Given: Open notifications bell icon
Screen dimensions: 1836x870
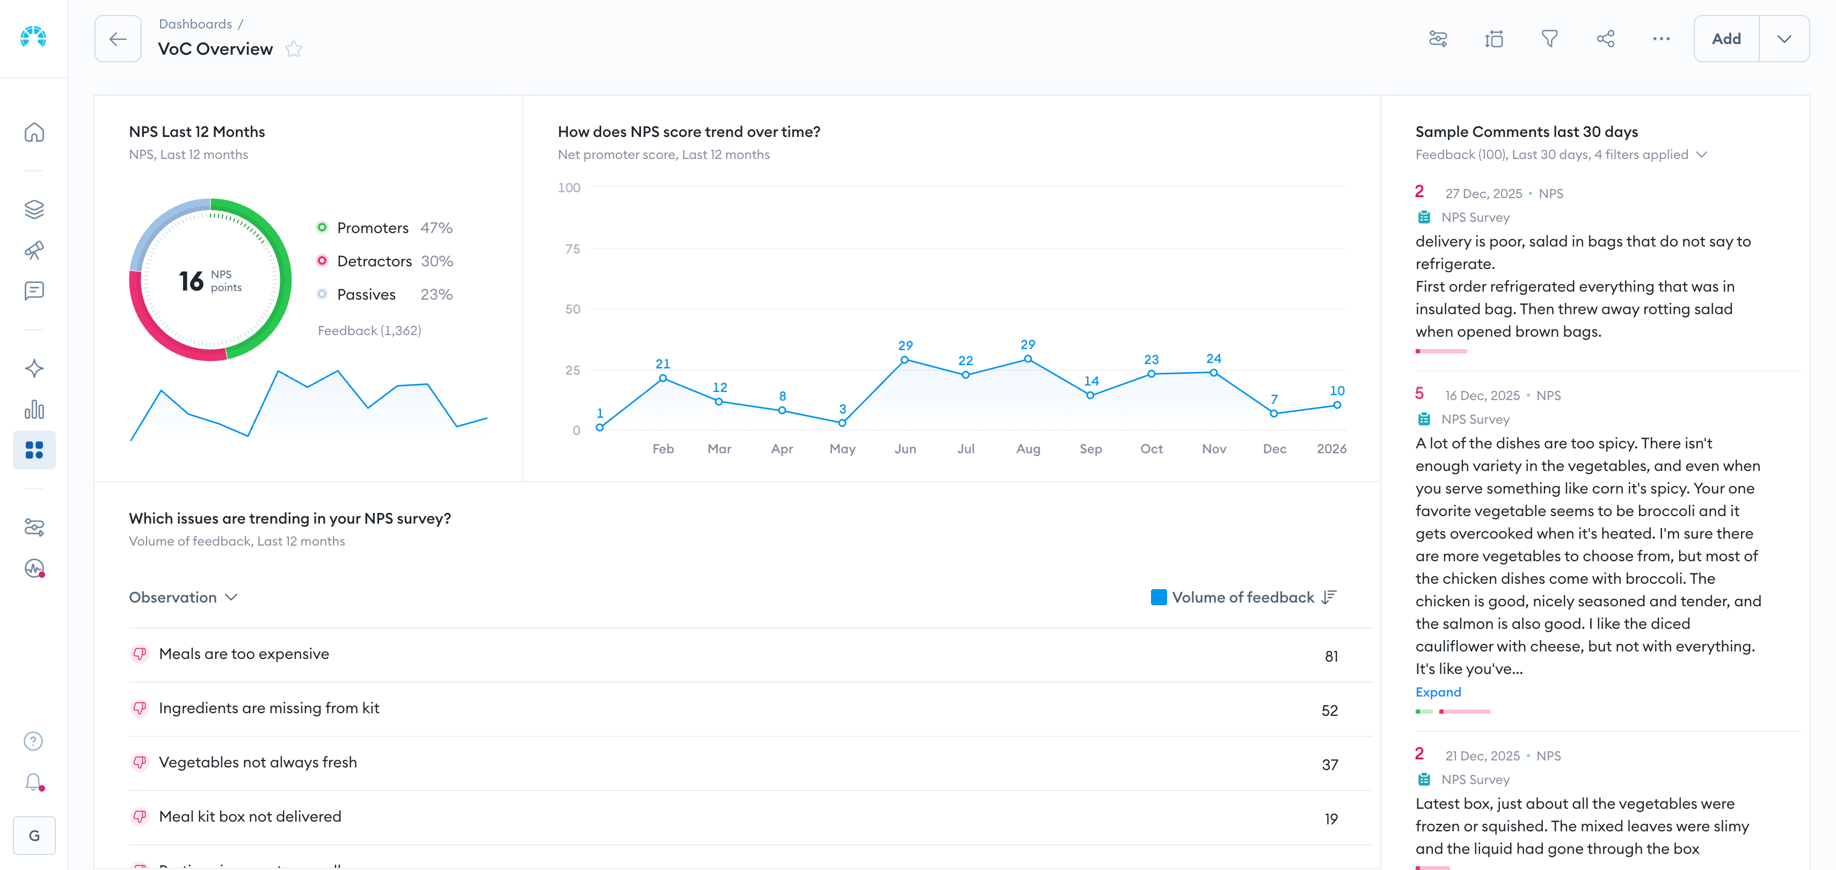Looking at the screenshot, I should pyautogui.click(x=34, y=782).
